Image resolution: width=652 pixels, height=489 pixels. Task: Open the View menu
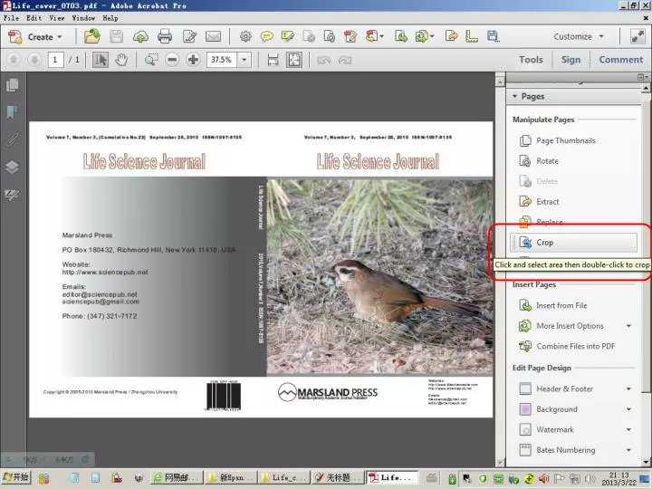[x=56, y=18]
